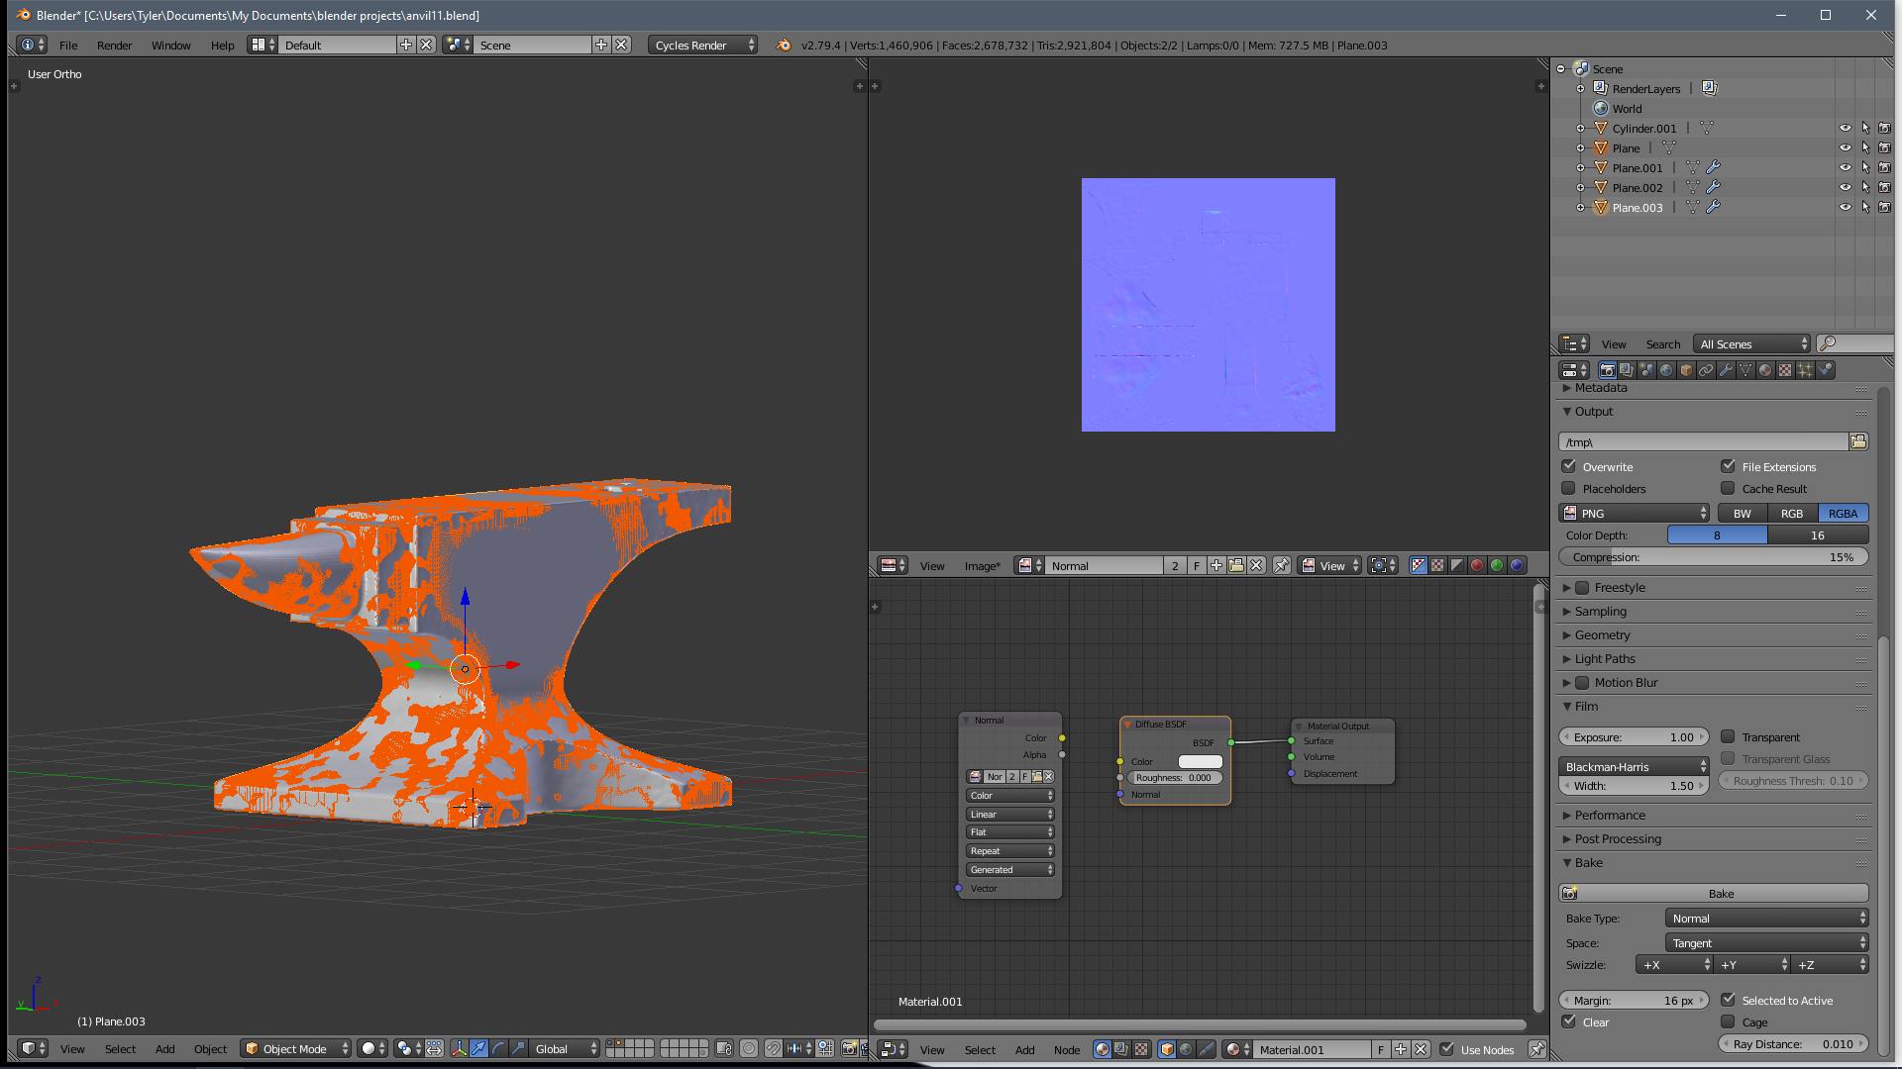This screenshot has height=1069, width=1902.
Task: Open the Render menu
Action: click(114, 46)
